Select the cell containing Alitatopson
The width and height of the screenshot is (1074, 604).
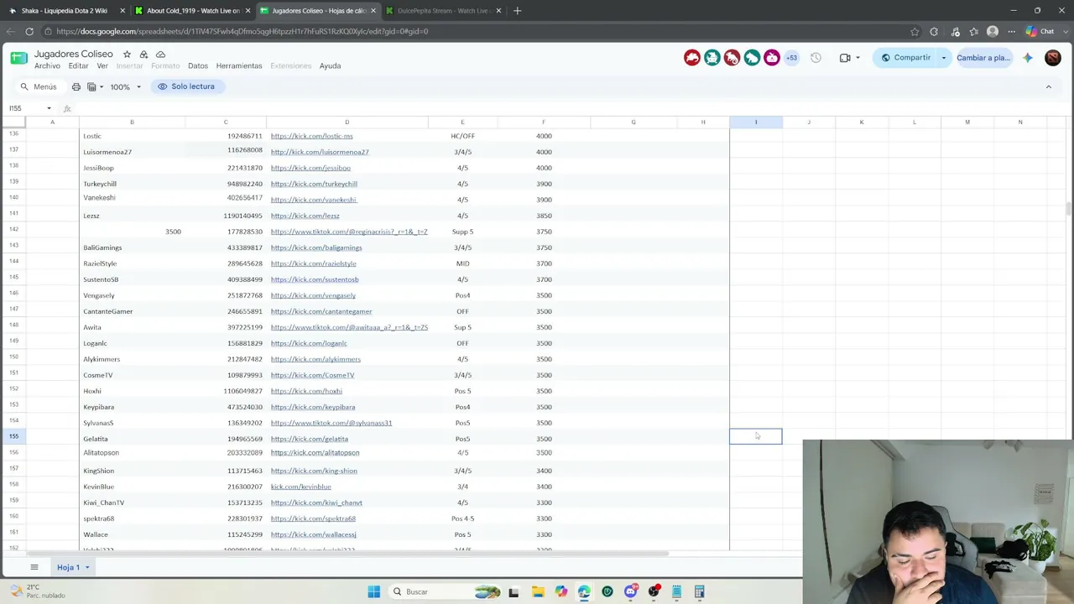tap(132, 453)
